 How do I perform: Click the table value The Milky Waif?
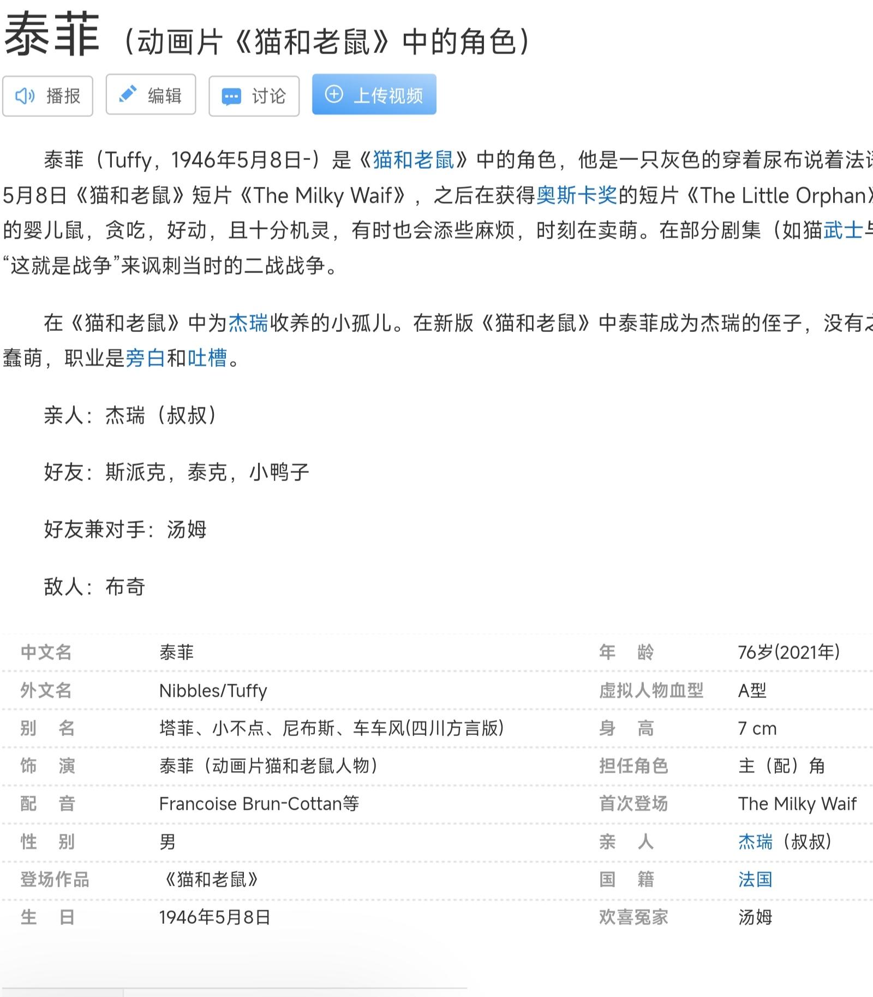click(x=797, y=804)
